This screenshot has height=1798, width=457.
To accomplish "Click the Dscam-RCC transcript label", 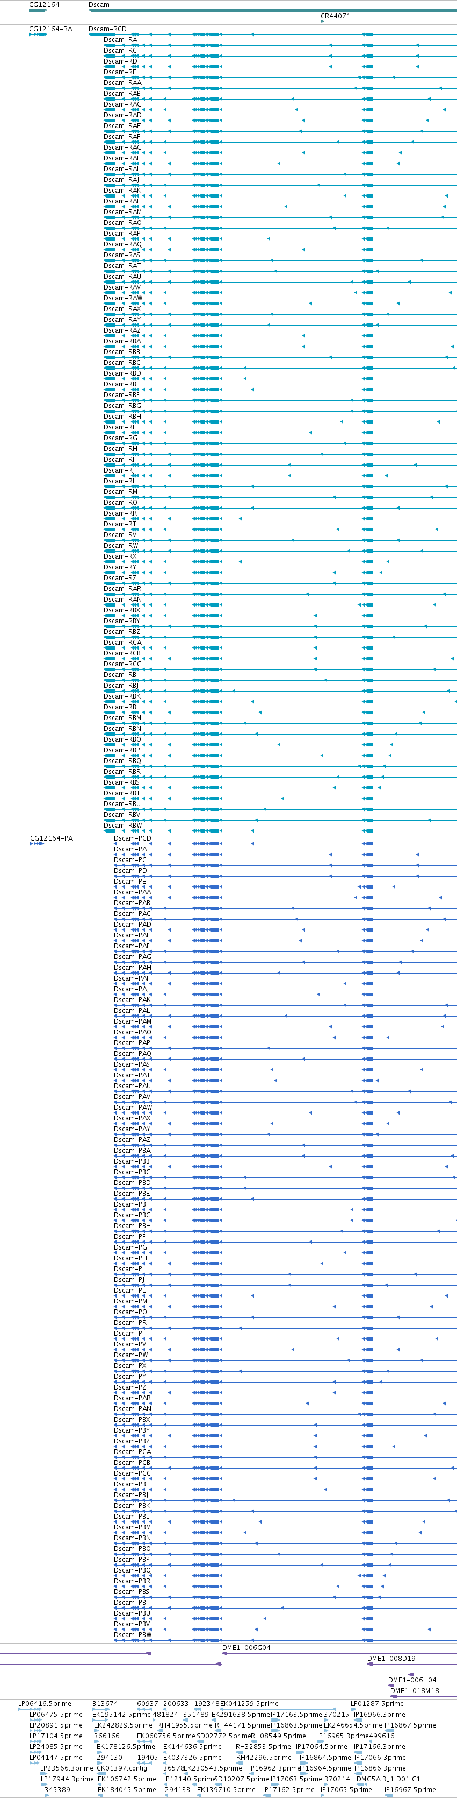I will pos(122,664).
